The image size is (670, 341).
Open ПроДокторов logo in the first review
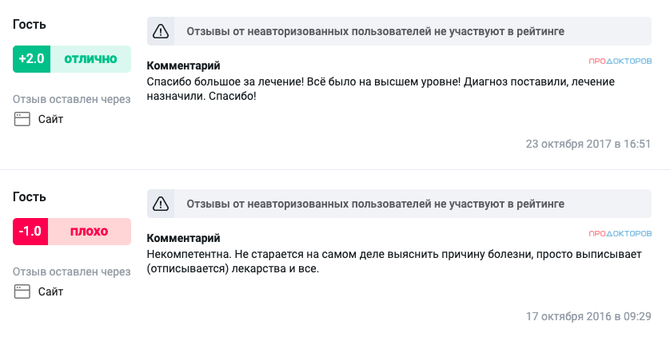(x=620, y=61)
